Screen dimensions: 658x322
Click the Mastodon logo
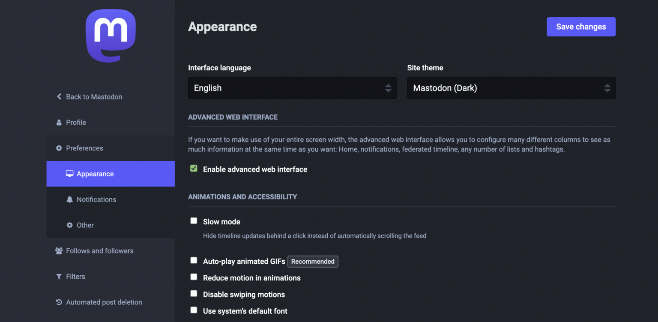[x=111, y=36]
